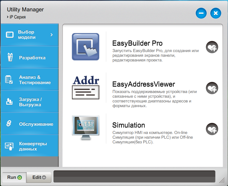The image size is (228, 186).
Task: Click the chain link icon for Обслуживание
Action: (9, 123)
